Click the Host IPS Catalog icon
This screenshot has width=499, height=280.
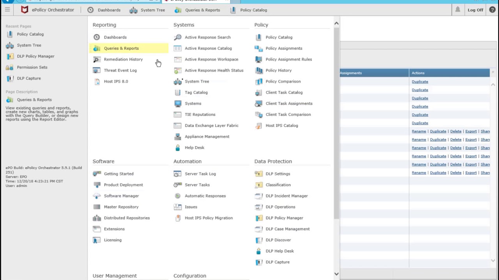point(258,126)
